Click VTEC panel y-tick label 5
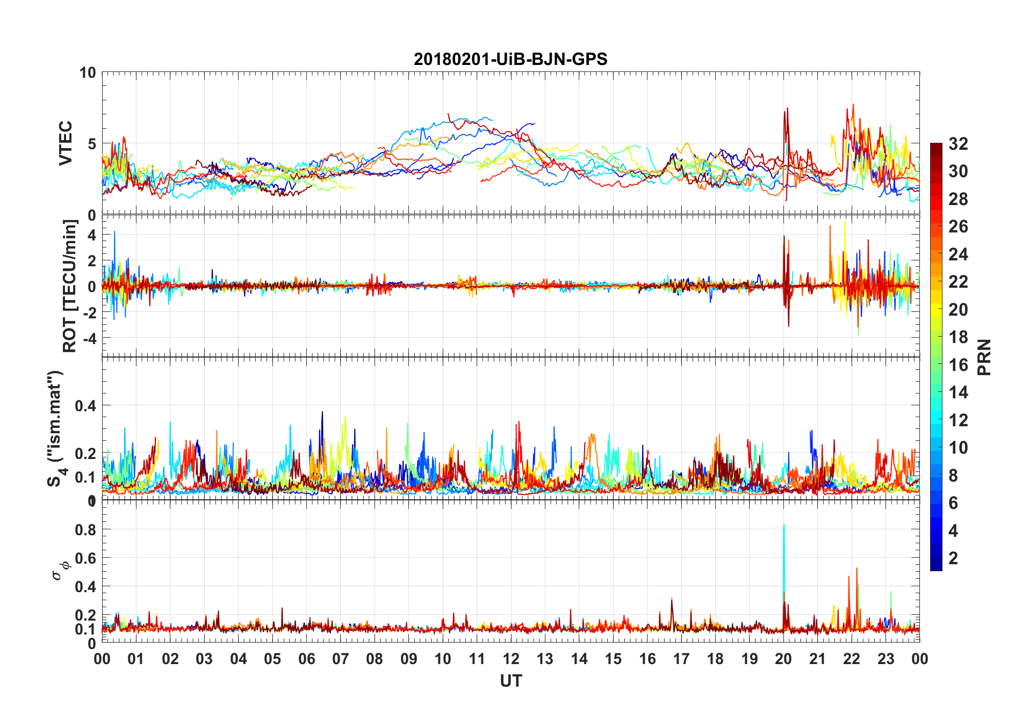The width and height of the screenshot is (1022, 714). [x=92, y=144]
